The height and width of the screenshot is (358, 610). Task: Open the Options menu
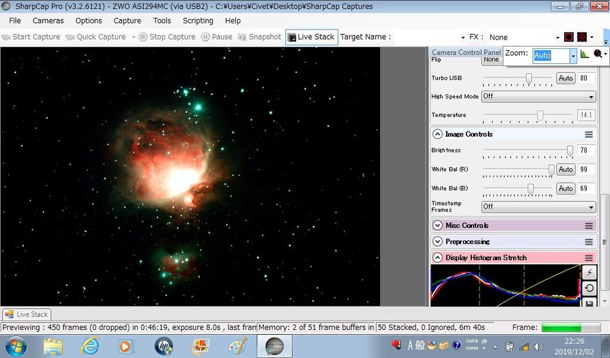pyautogui.click(x=88, y=21)
